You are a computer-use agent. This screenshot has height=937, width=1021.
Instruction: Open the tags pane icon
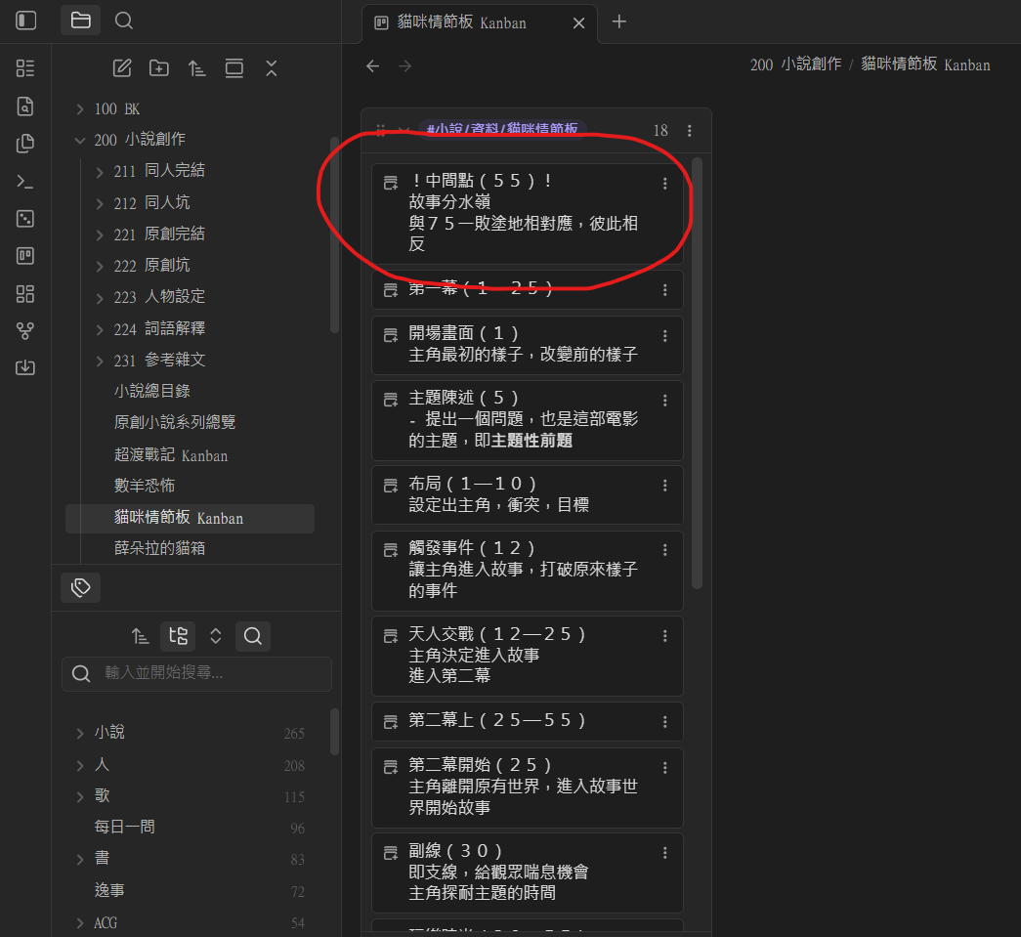[x=81, y=587]
